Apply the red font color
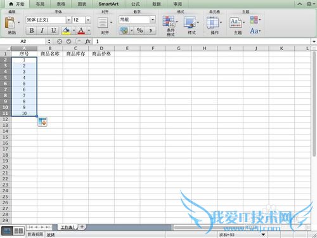The image size is (317, 238). [x=81, y=30]
